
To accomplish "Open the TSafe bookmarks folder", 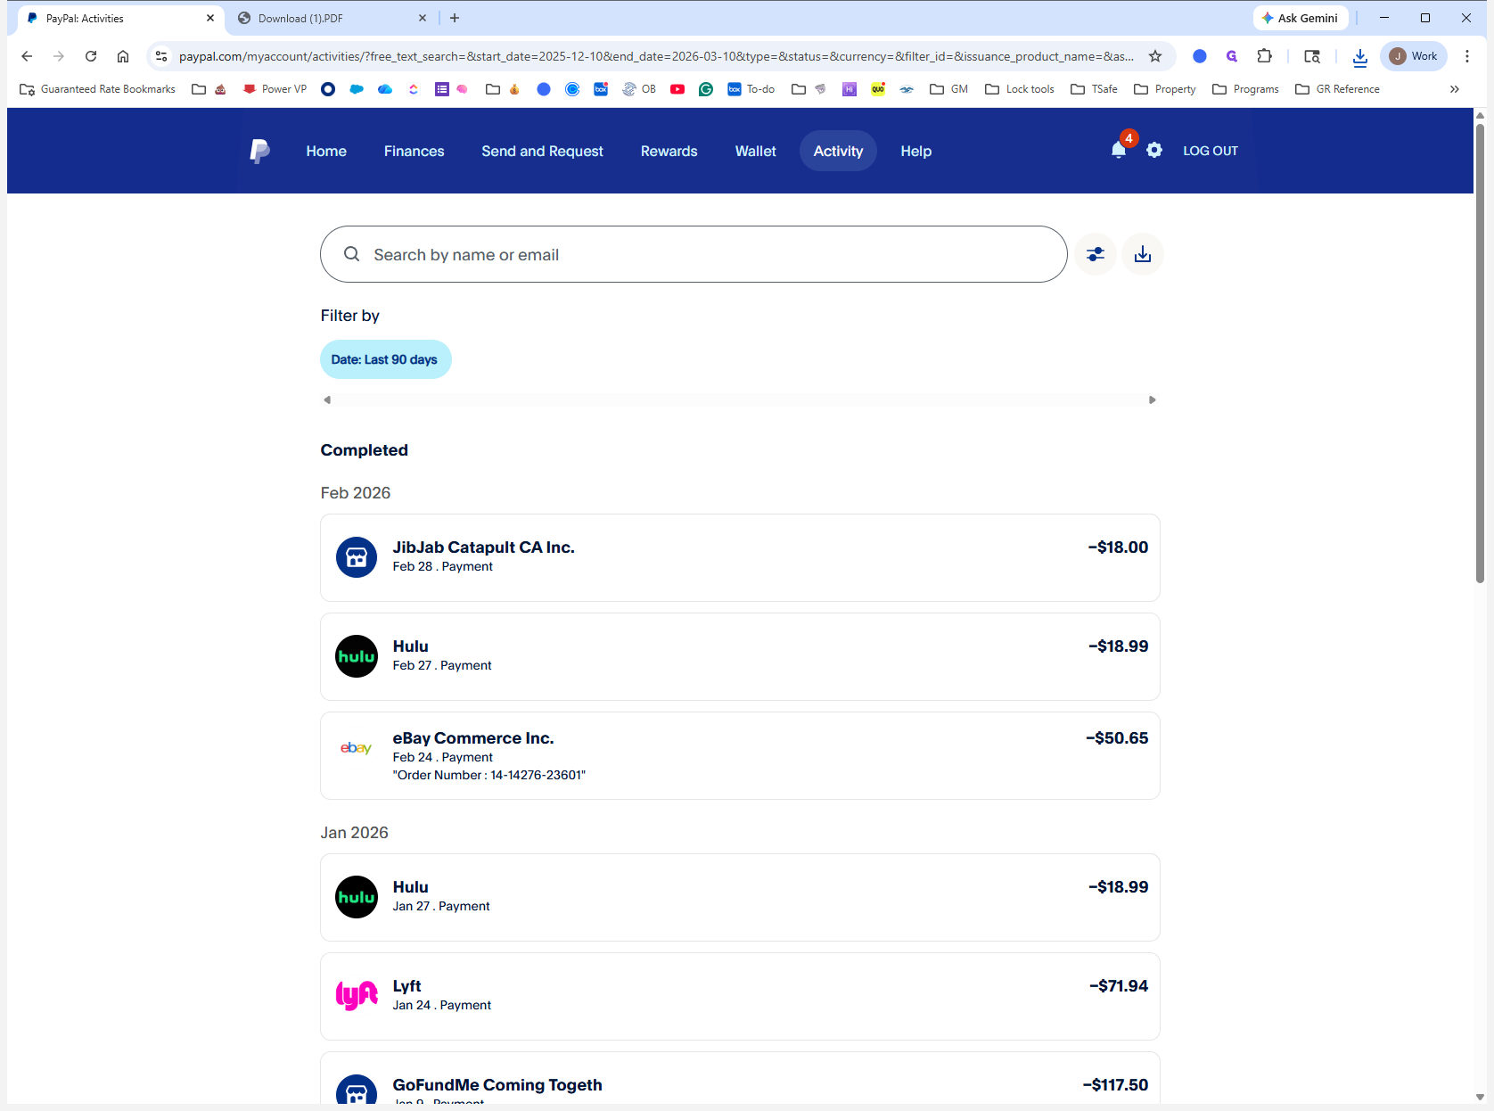I will point(1094,89).
